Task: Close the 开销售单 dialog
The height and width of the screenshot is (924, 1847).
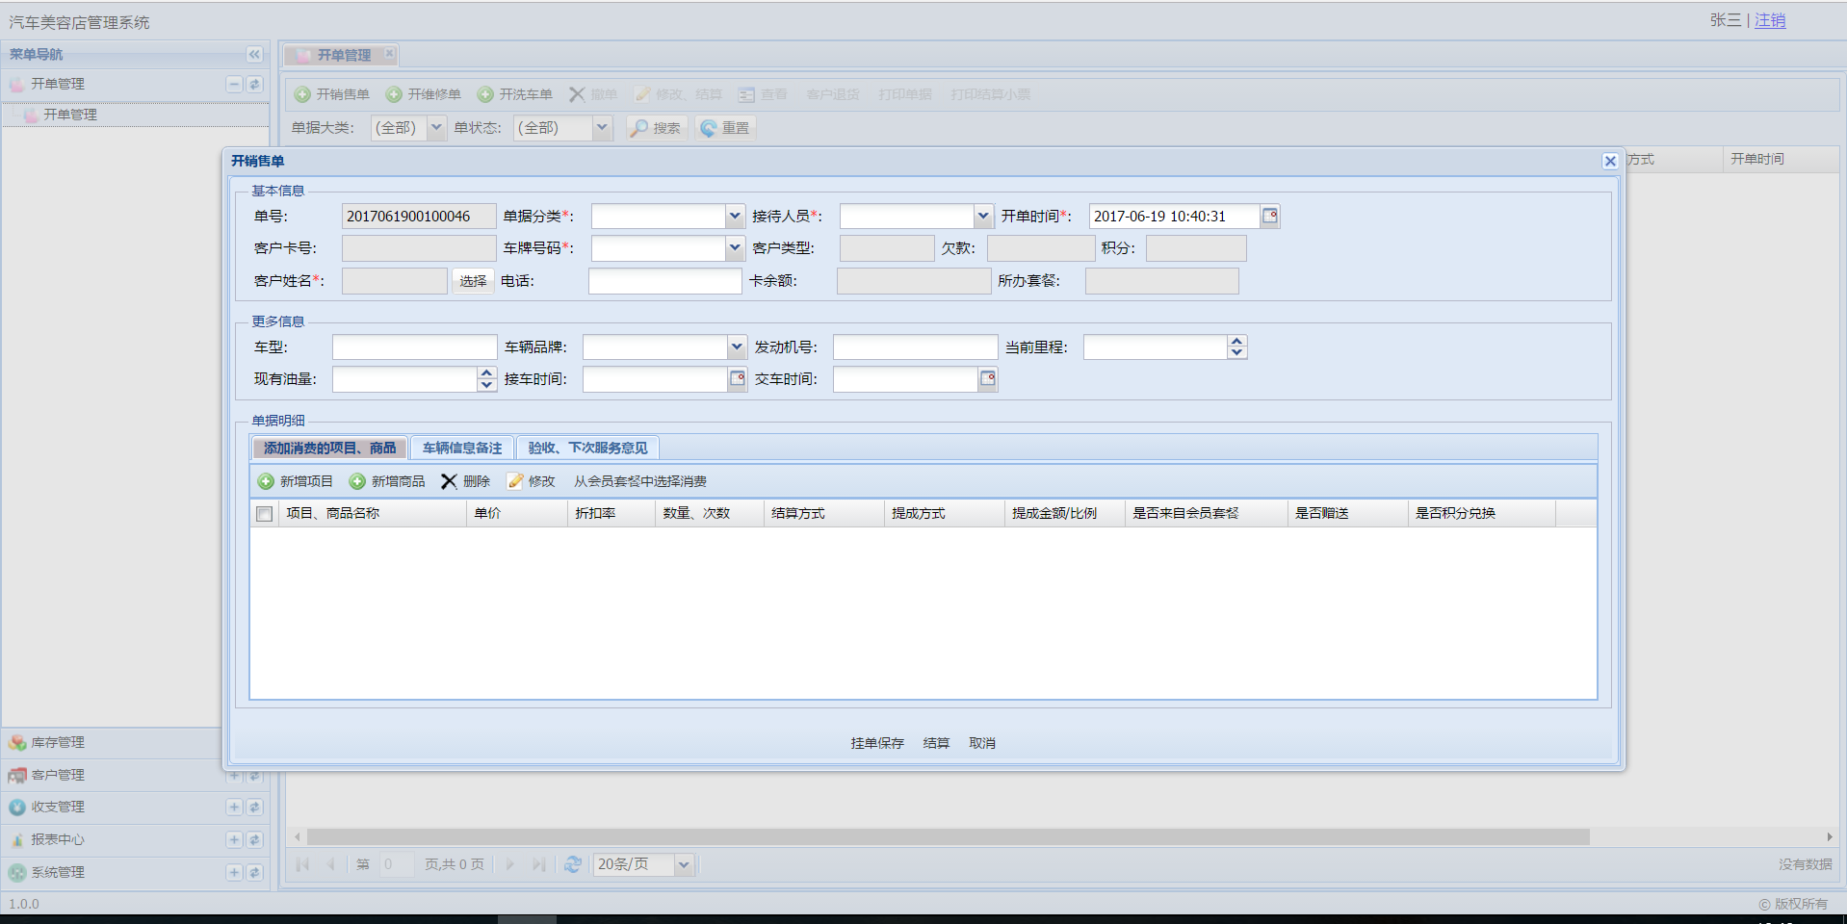Action: [x=1610, y=161]
